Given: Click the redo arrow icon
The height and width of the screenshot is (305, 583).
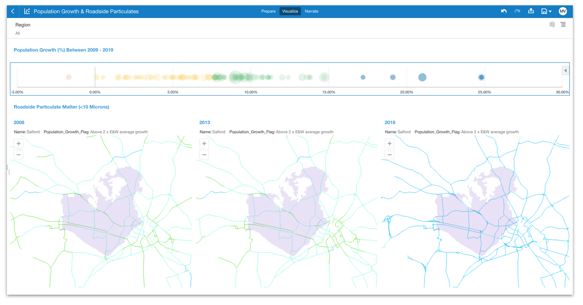Looking at the screenshot, I should point(517,11).
